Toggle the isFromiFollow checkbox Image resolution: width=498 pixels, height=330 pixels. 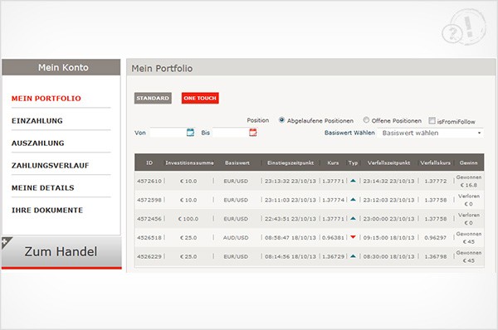(x=432, y=120)
